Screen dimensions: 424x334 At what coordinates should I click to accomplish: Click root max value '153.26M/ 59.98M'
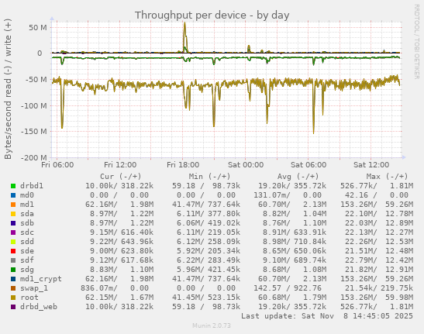pyautogui.click(x=377, y=298)
